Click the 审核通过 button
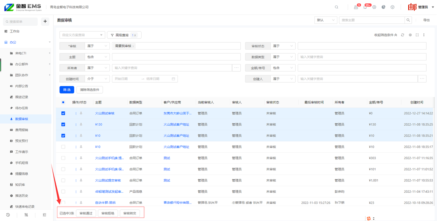Screen dimensions: 437x221 pyautogui.click(x=86, y=213)
